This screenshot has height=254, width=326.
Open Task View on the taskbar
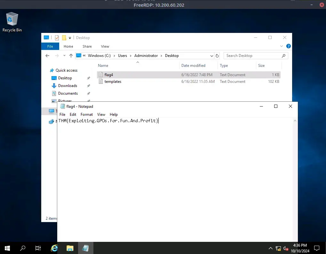pyautogui.click(x=38, y=248)
